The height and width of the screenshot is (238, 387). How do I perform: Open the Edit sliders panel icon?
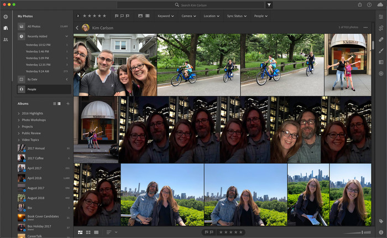pos(381,17)
